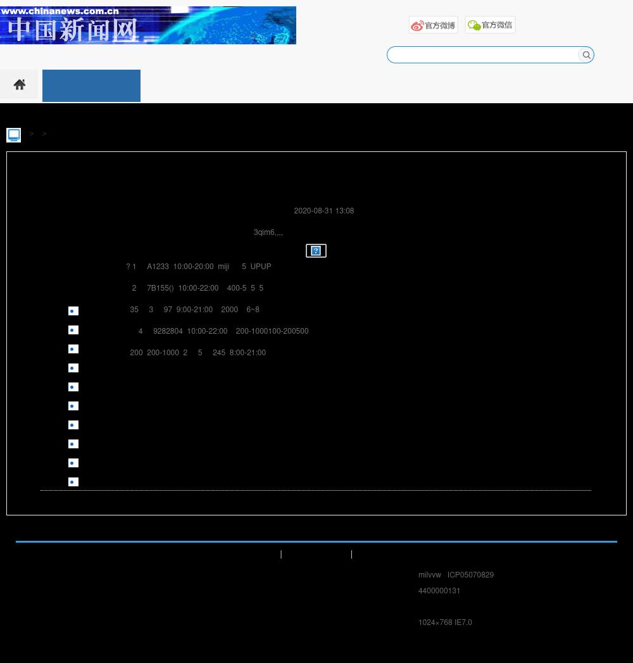Click the 4400000131 footer text
This screenshot has width=633, height=663.
click(x=439, y=591)
